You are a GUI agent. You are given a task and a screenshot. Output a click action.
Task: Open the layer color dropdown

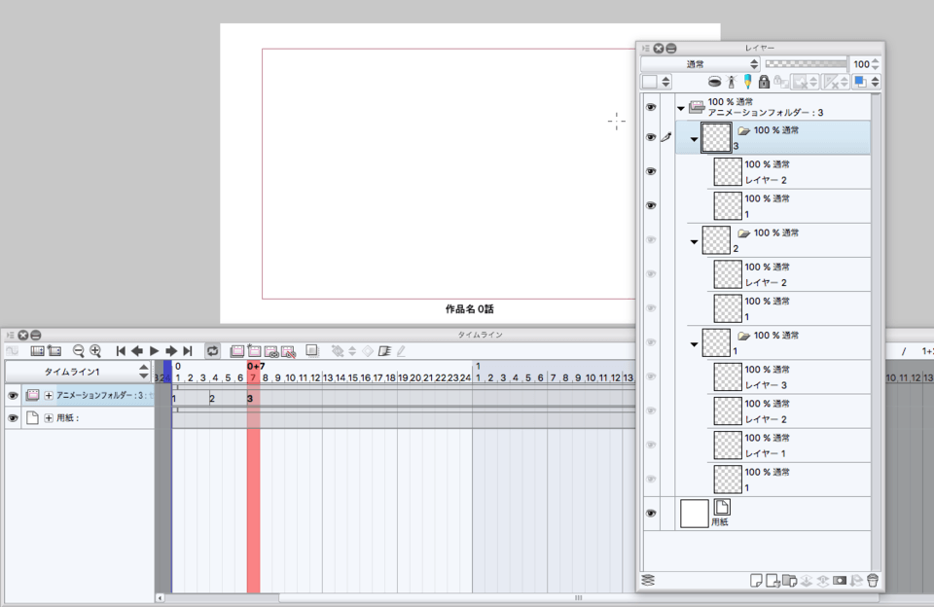(867, 82)
